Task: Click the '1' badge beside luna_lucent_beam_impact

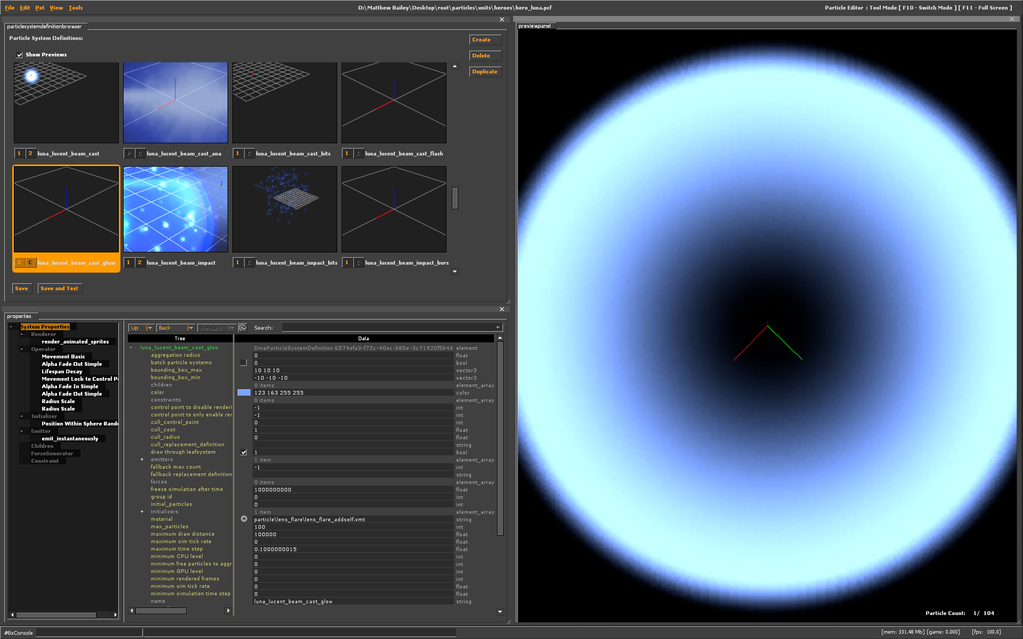Action: click(x=128, y=263)
